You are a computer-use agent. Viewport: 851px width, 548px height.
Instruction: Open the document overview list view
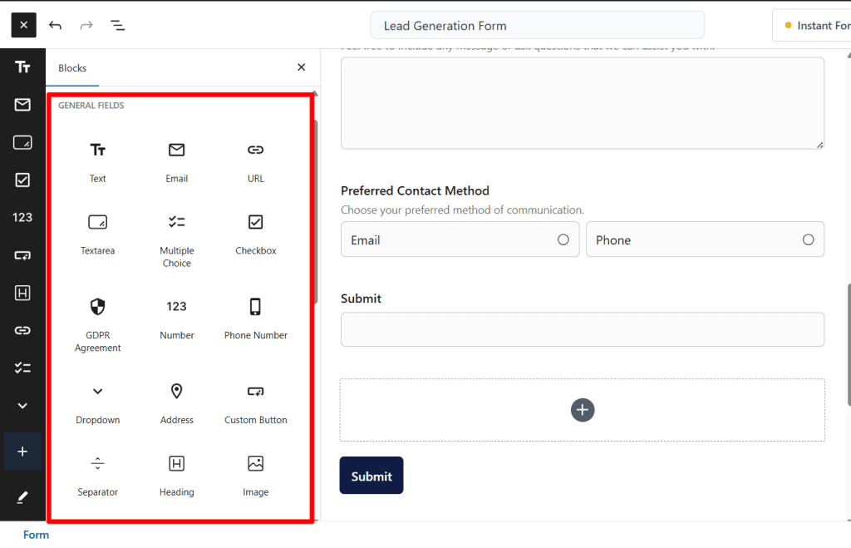118,25
